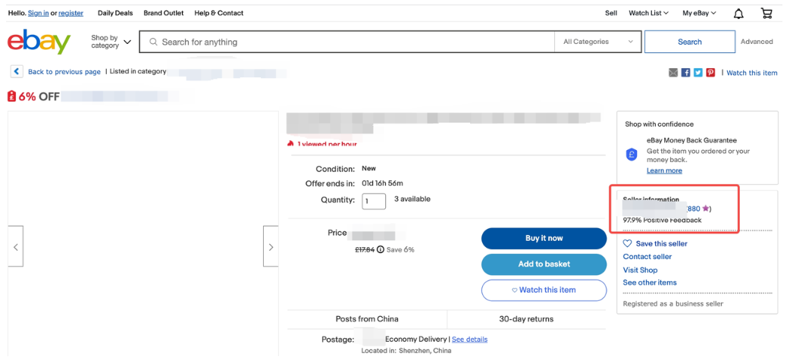Share listing via email icon
Image resolution: width=790 pixels, height=363 pixels.
[673, 73]
